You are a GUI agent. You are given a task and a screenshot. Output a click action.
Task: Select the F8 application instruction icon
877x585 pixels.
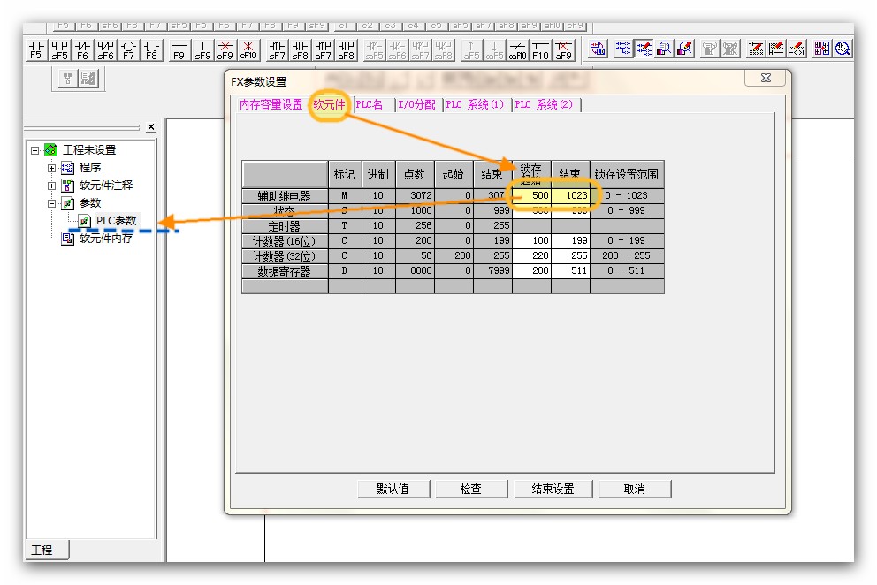tap(152, 49)
